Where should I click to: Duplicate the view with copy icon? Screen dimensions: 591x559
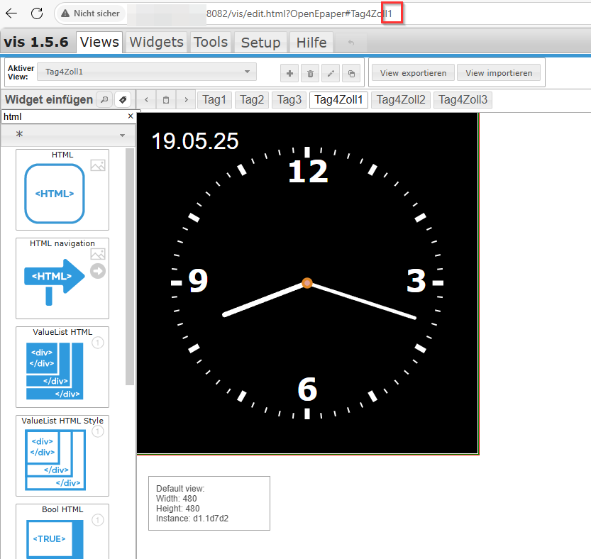coord(351,73)
